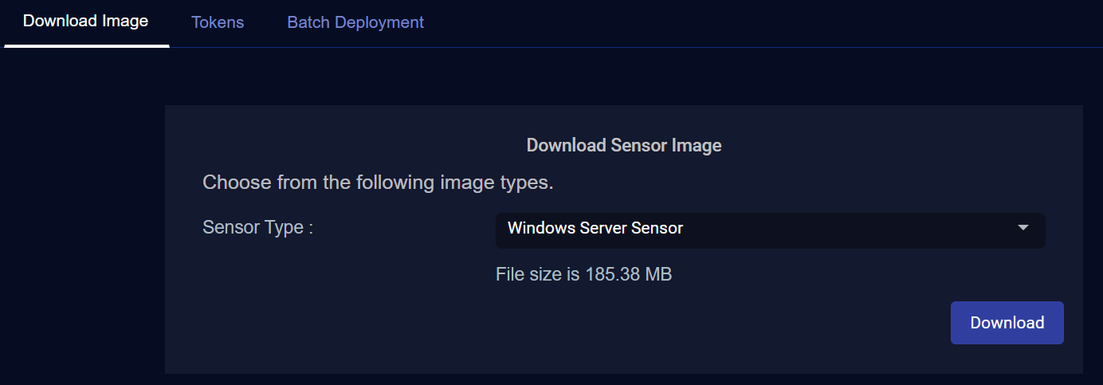Click the word "Tokens" in the tab bar

tap(218, 22)
